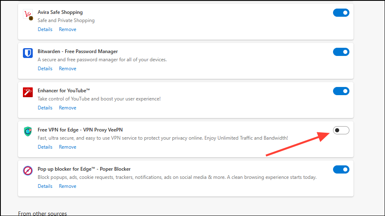Click the VeePN shield globe icon
This screenshot has width=385, height=216.
(x=28, y=131)
